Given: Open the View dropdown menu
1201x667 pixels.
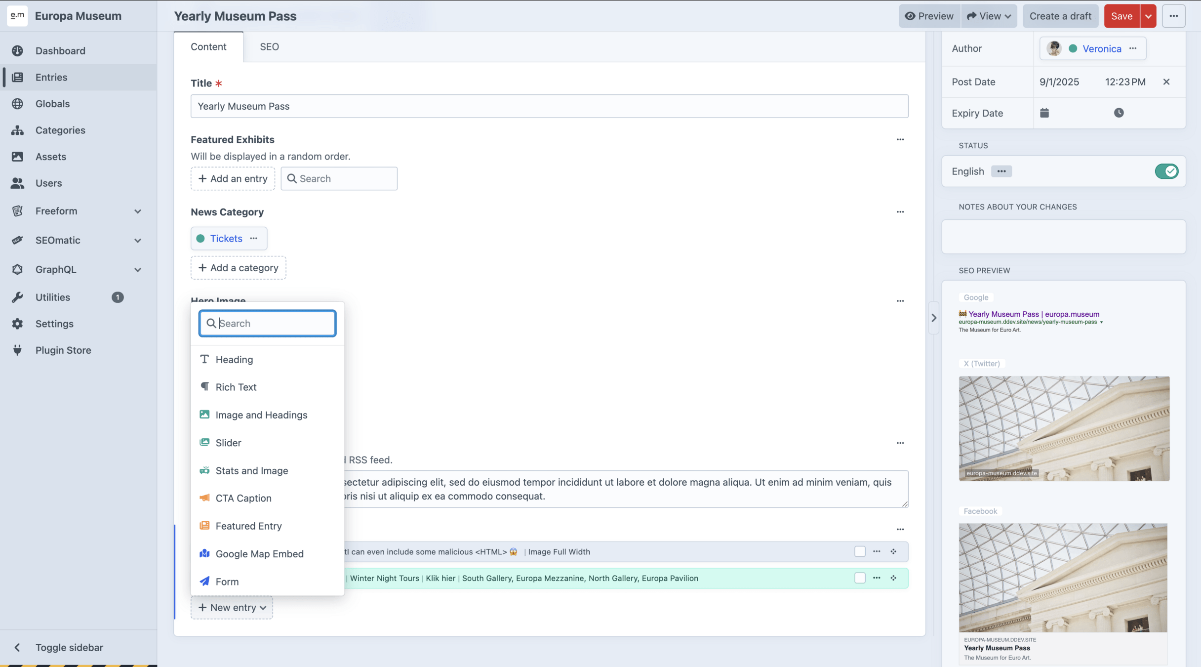Looking at the screenshot, I should [989, 16].
